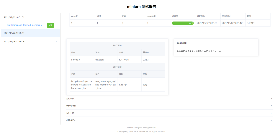Screen dimensions: 276x134
Task: Click the 校验首页会员模块 description text
Action: [x=199, y=51]
